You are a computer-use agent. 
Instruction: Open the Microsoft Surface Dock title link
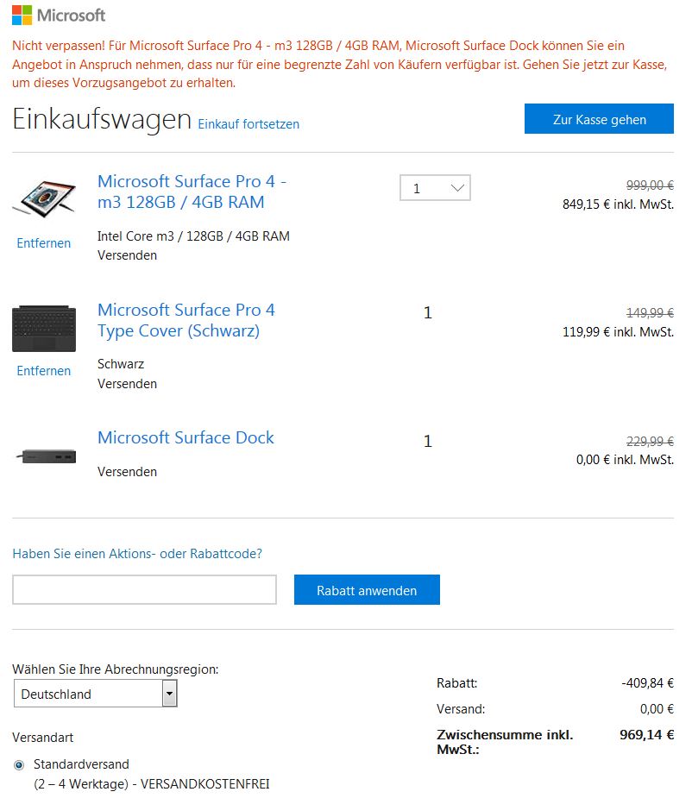[186, 437]
